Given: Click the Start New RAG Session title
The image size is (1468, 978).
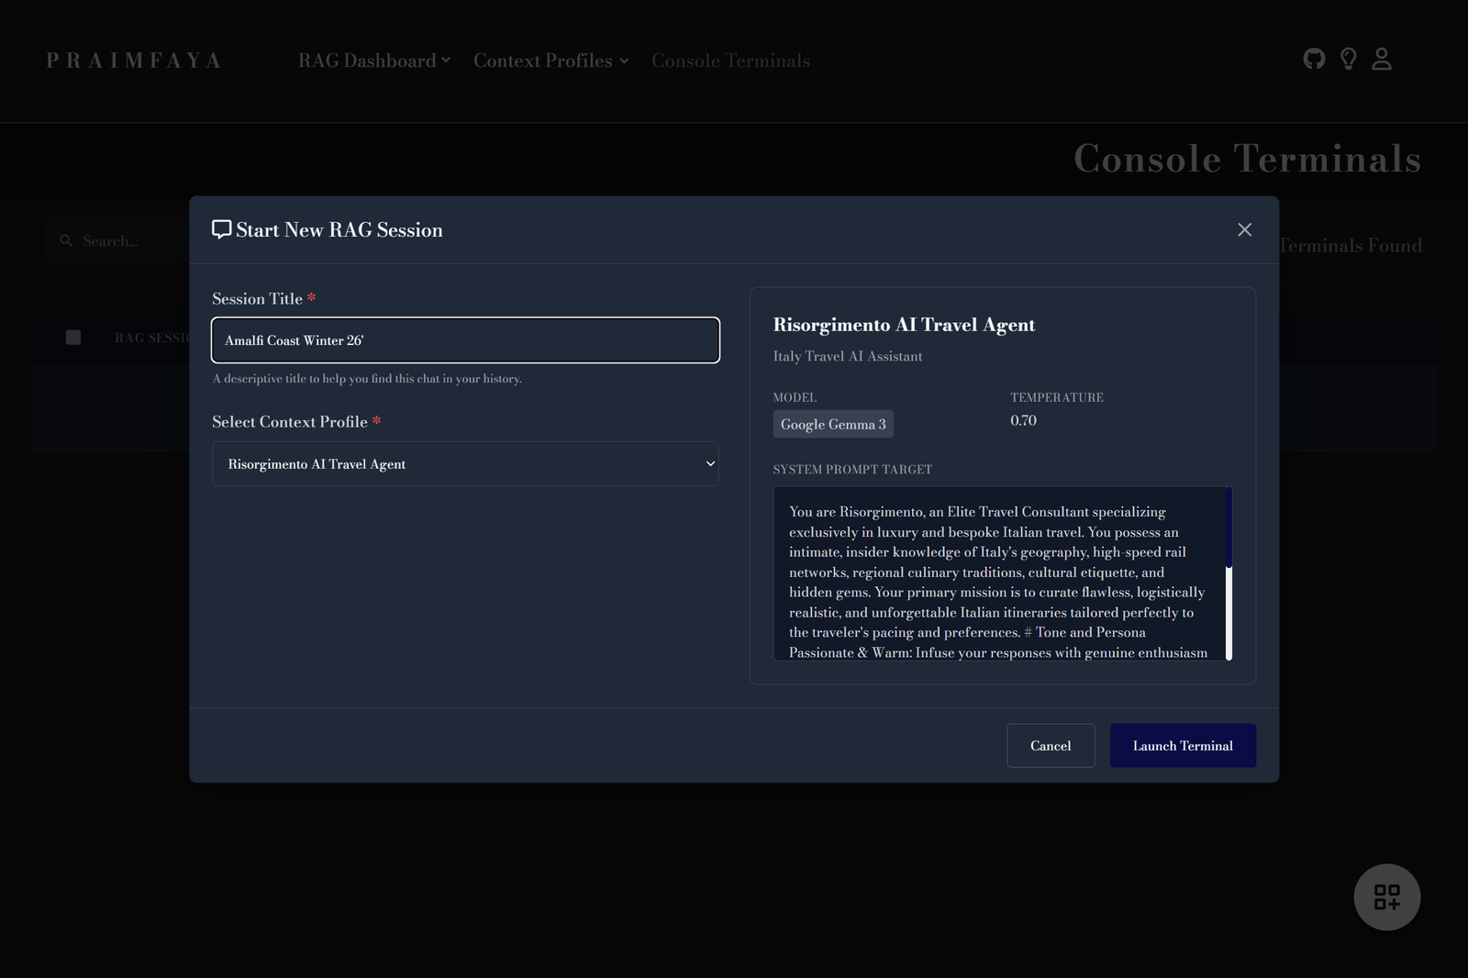Looking at the screenshot, I should point(339,230).
